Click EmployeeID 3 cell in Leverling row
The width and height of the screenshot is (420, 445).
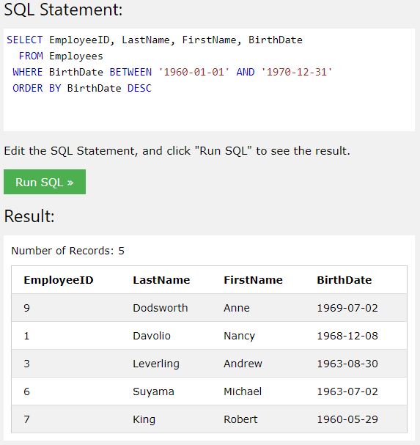tap(26, 364)
